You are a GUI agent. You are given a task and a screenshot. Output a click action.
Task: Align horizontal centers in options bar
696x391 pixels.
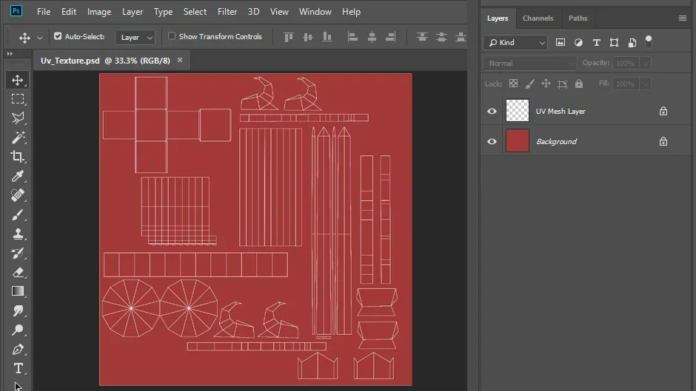(372, 37)
